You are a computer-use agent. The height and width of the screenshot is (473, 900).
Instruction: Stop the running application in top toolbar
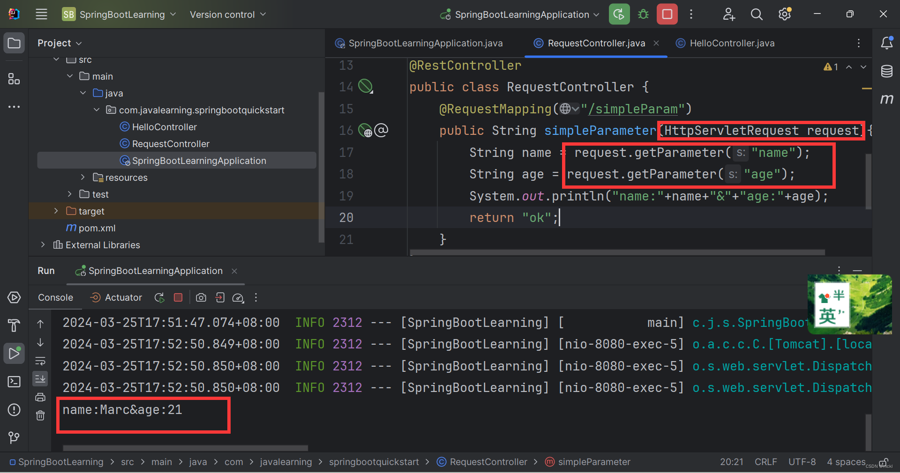[x=667, y=14]
